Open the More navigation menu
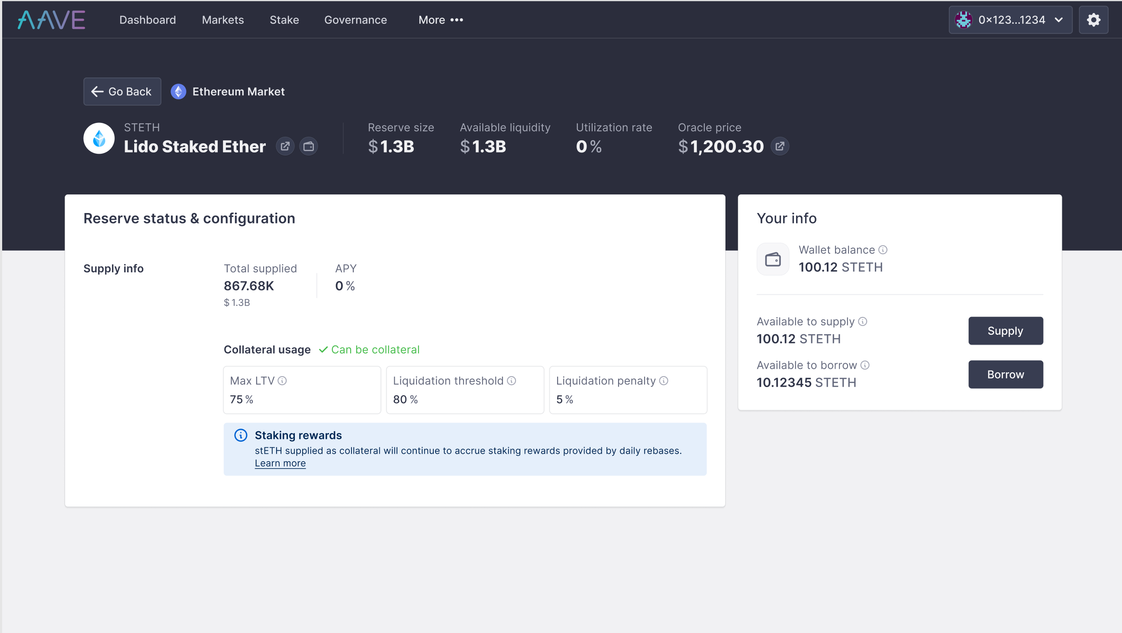The image size is (1122, 633). [441, 19]
